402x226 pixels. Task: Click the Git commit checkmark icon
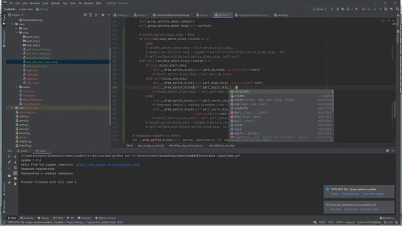coord(374,9)
